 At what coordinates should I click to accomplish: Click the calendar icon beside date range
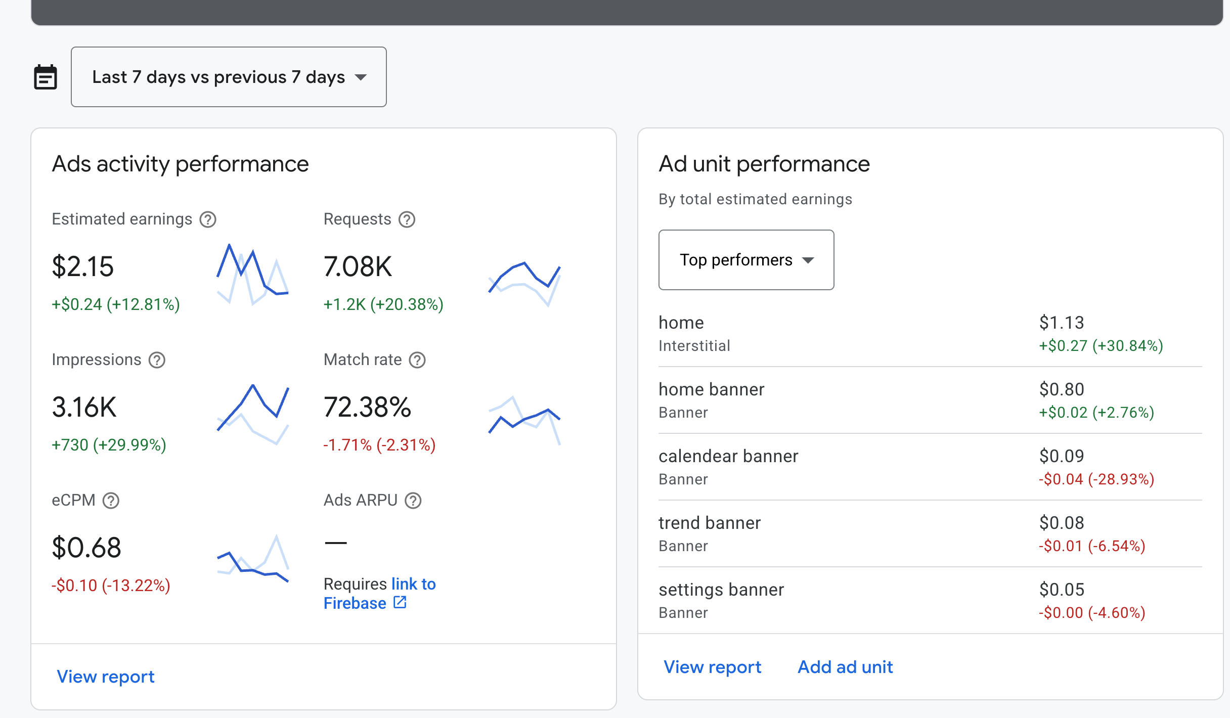coord(46,77)
